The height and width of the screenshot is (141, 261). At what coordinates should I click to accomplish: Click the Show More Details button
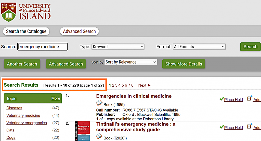(184, 64)
